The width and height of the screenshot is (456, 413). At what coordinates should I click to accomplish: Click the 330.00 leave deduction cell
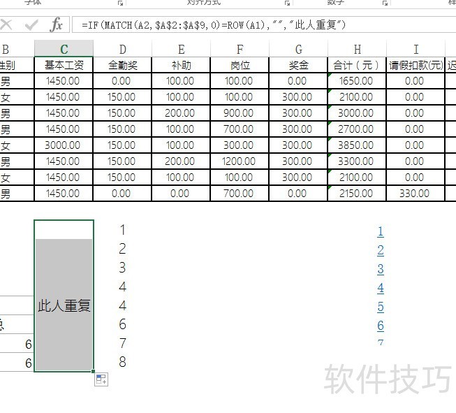[x=415, y=194]
